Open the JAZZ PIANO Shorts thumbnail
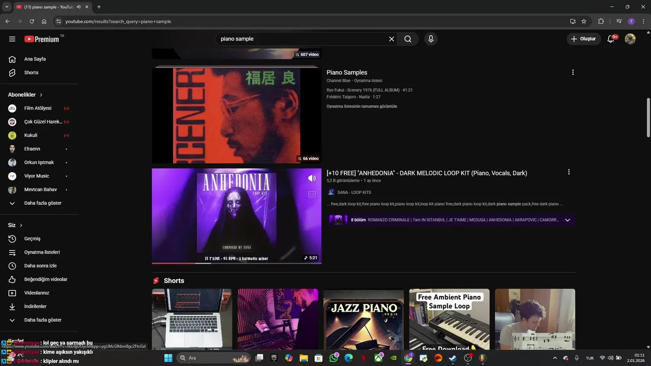Screen dimensions: 651x366 [x=364, y=319]
